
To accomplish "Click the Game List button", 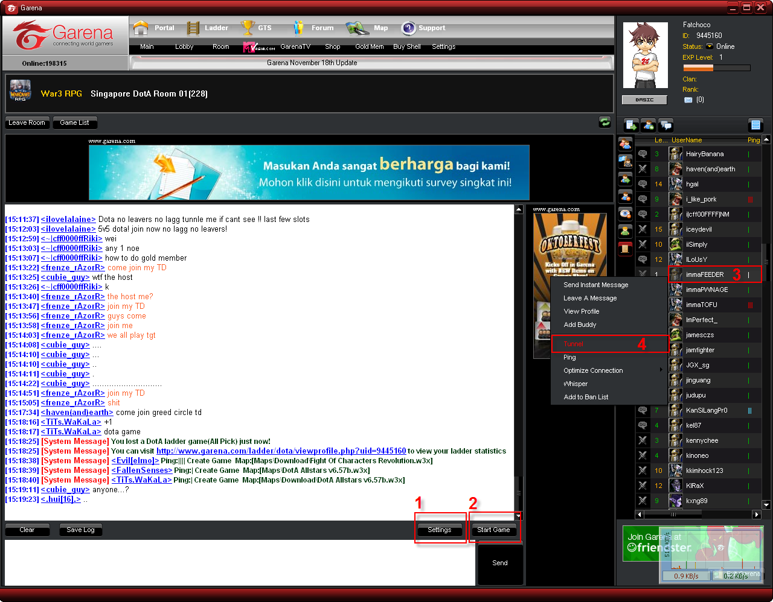I will coord(75,122).
